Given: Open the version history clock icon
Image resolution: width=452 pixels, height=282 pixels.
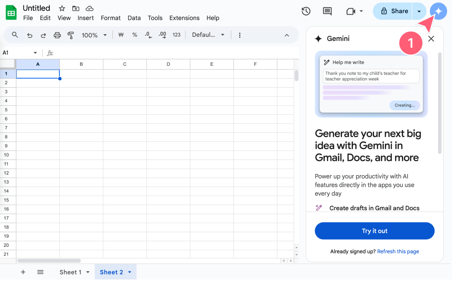Looking at the screenshot, I should [x=306, y=11].
